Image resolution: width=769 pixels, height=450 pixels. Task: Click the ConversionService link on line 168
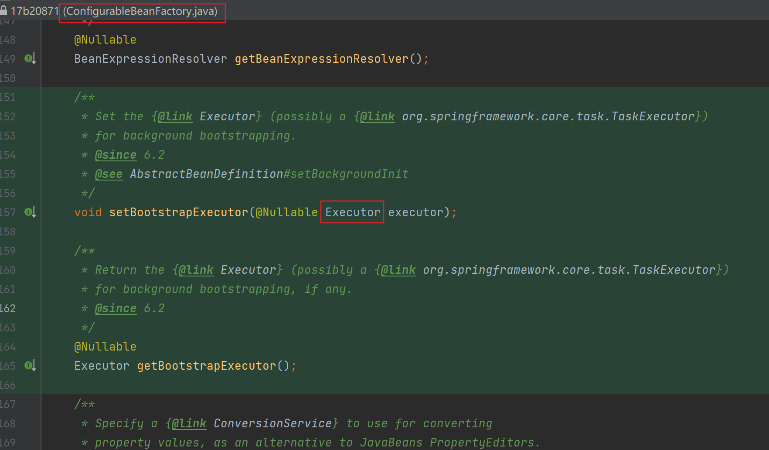(x=272, y=423)
